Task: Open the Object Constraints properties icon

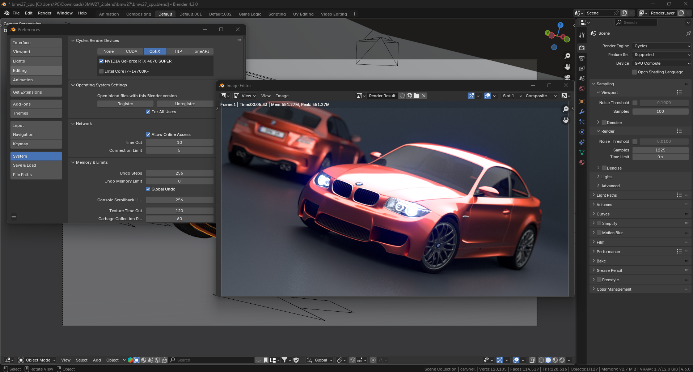Action: tap(582, 142)
